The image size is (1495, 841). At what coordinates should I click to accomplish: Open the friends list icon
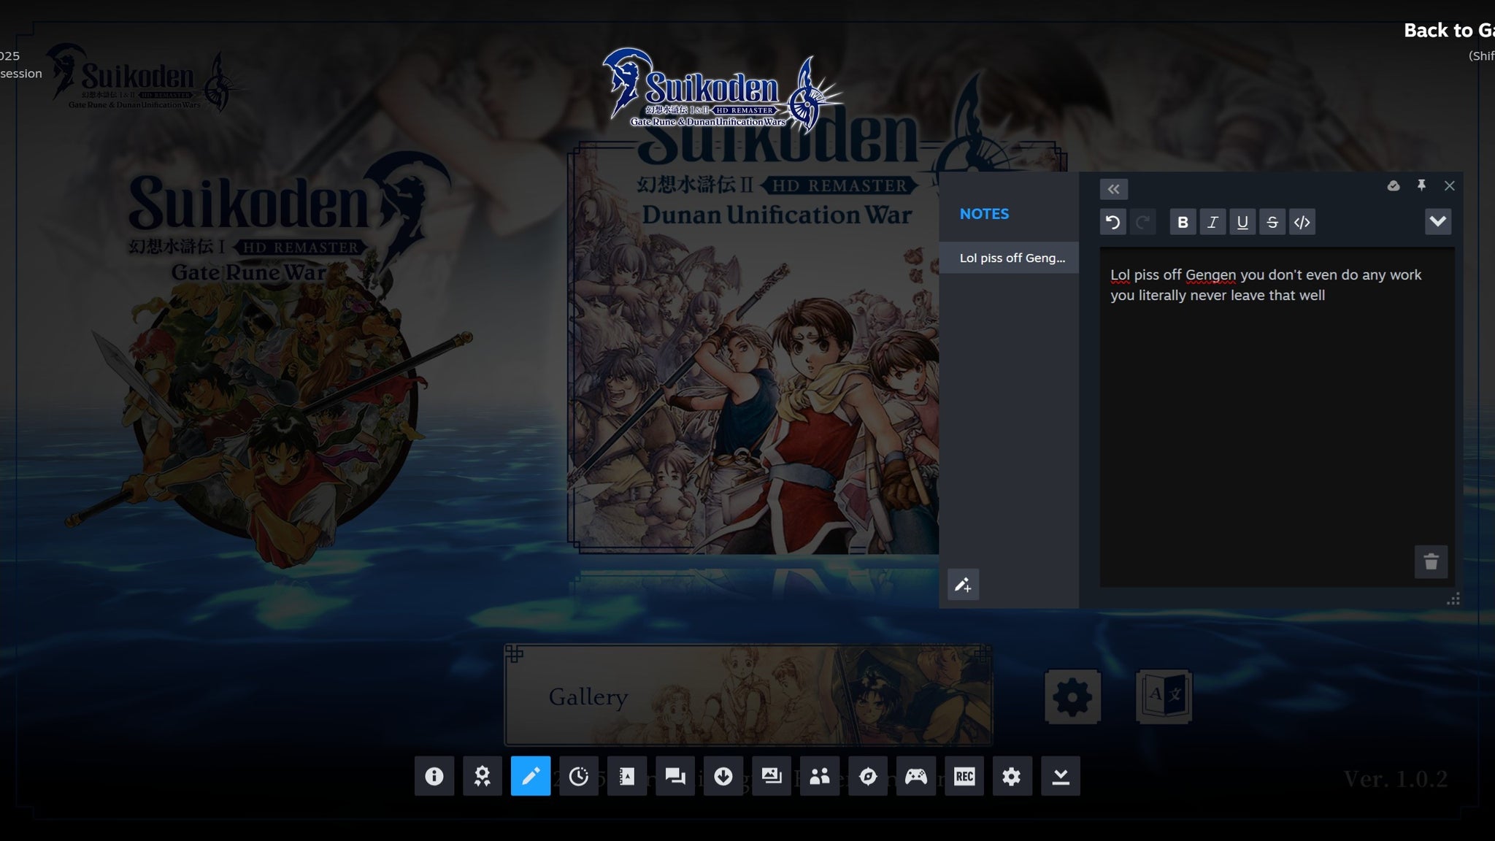pos(820,776)
